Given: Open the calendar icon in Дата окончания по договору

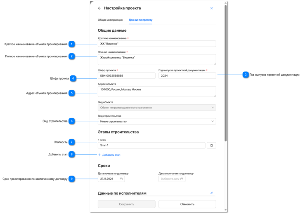Looking at the screenshot, I should pyautogui.click(x=182, y=179).
